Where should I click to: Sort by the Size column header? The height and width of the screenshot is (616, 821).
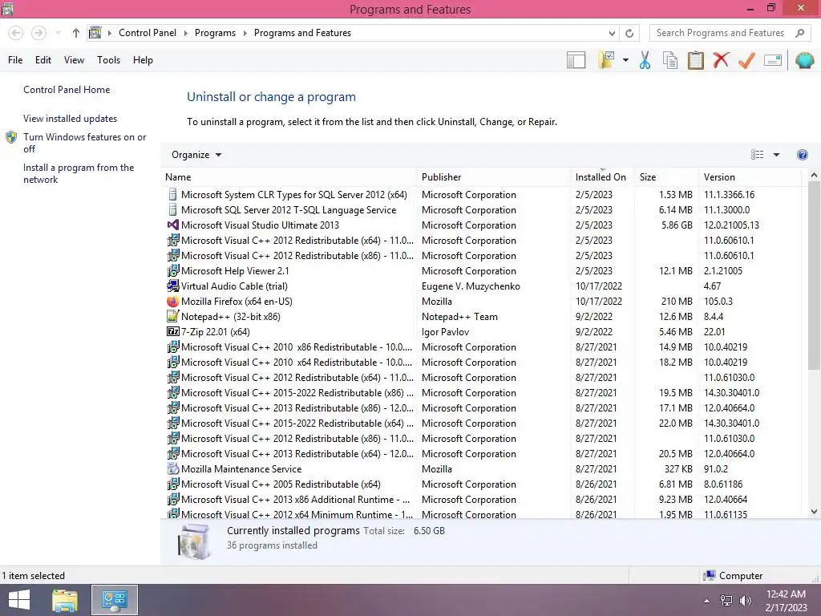click(x=666, y=177)
